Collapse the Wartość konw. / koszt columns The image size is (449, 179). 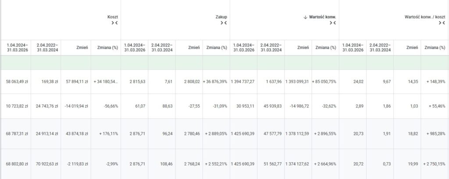click(441, 23)
